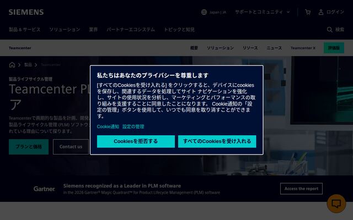Click the Teamcenter subnav title

click(x=20, y=48)
